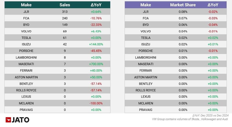Click the JATO logo icon
This screenshot has height=127, width=232.
(x=8, y=120)
